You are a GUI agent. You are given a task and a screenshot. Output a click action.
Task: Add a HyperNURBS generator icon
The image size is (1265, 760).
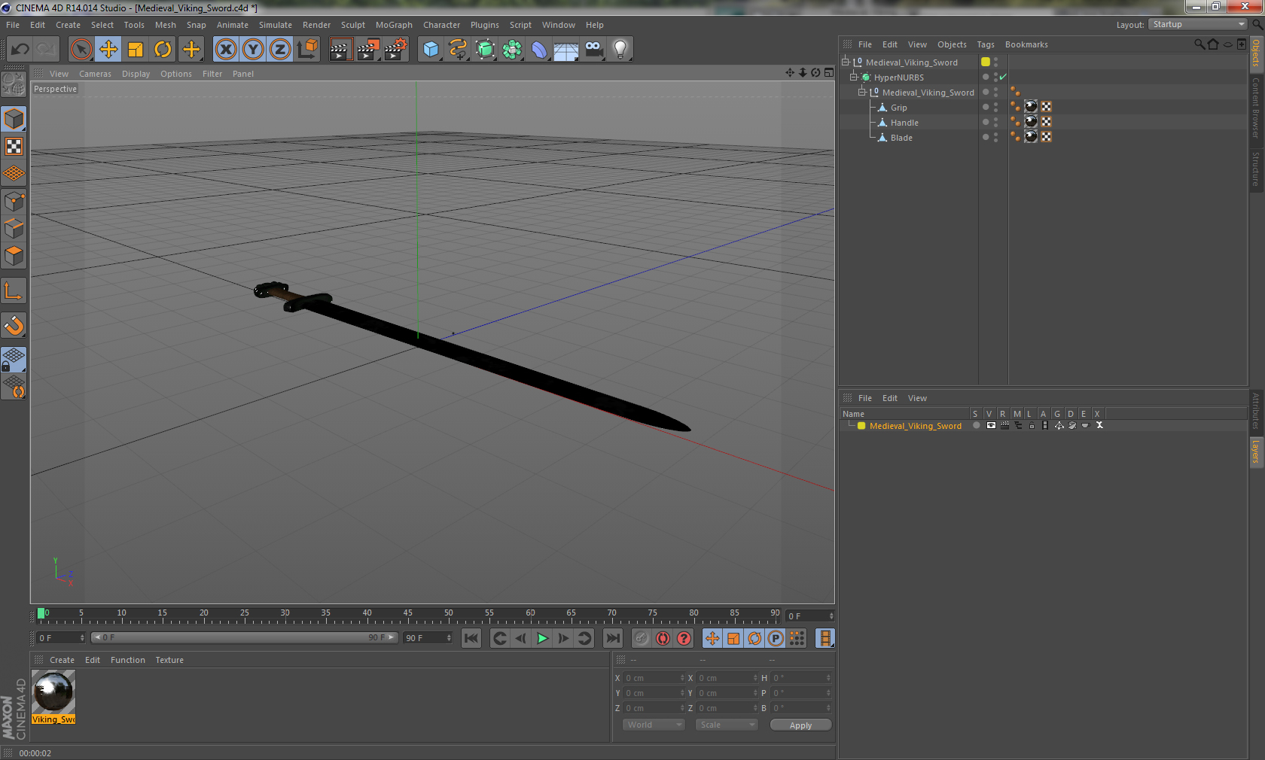tap(486, 50)
